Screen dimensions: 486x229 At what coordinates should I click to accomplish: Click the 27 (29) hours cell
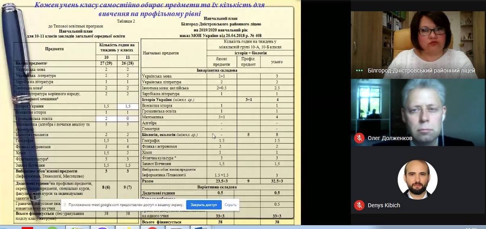coord(106,63)
